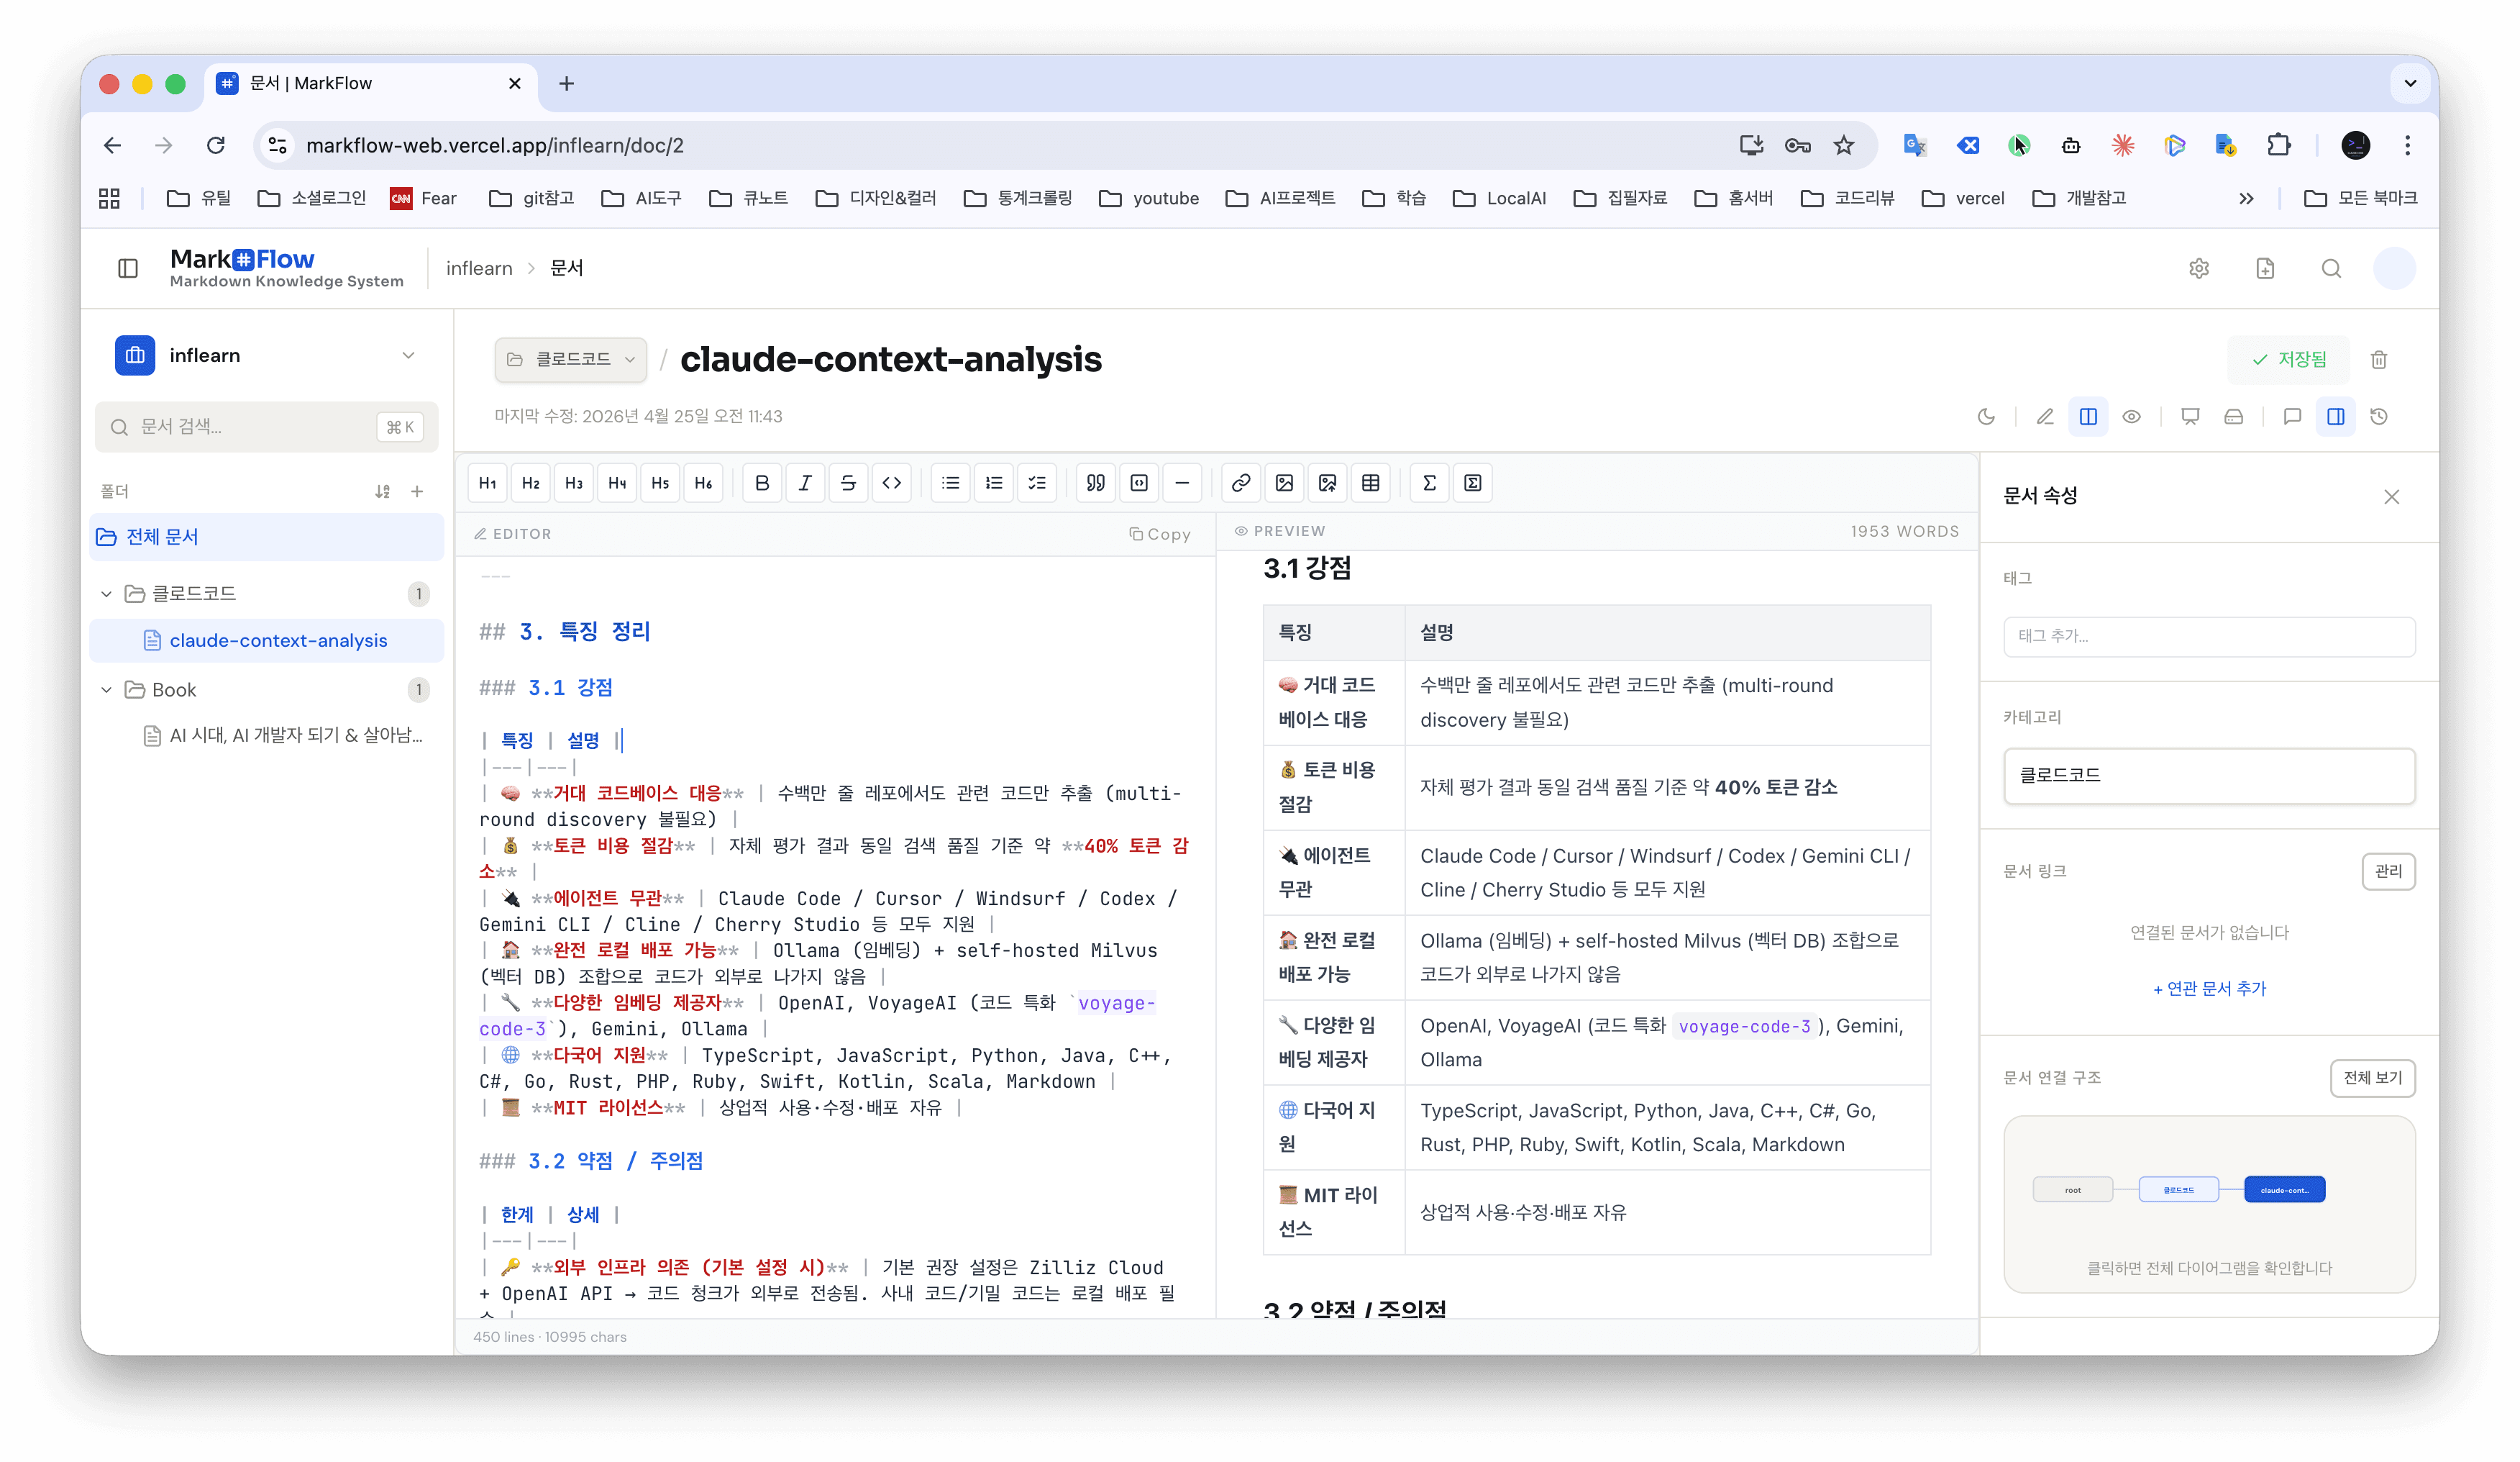Image resolution: width=2520 pixels, height=1462 pixels.
Task: Click the 전체 보기 button
Action: tap(2372, 1078)
